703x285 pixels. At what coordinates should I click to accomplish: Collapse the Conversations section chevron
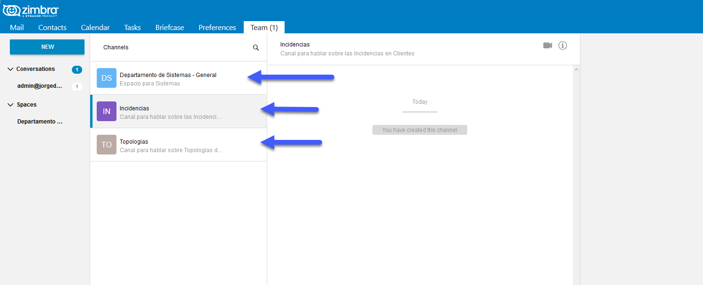[x=11, y=69]
